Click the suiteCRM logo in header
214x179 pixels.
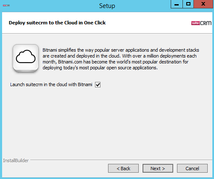(x=201, y=23)
